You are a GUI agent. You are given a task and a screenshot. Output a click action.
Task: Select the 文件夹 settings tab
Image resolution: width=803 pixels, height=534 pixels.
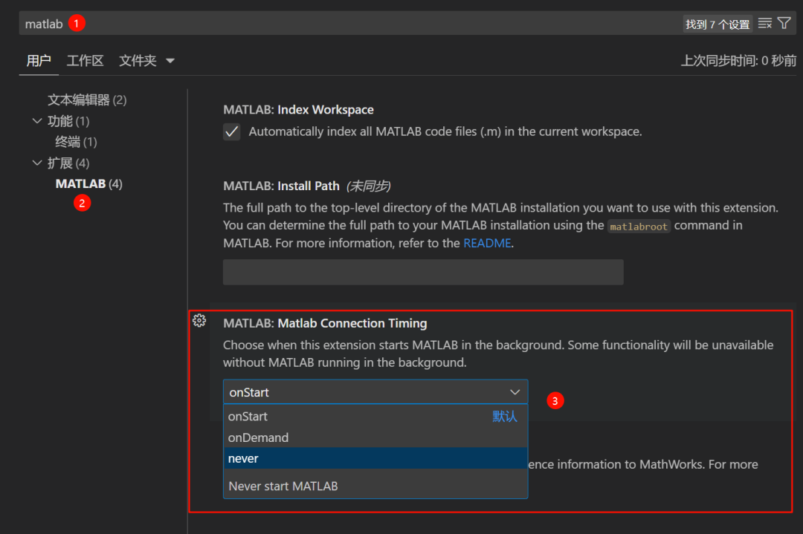click(138, 61)
